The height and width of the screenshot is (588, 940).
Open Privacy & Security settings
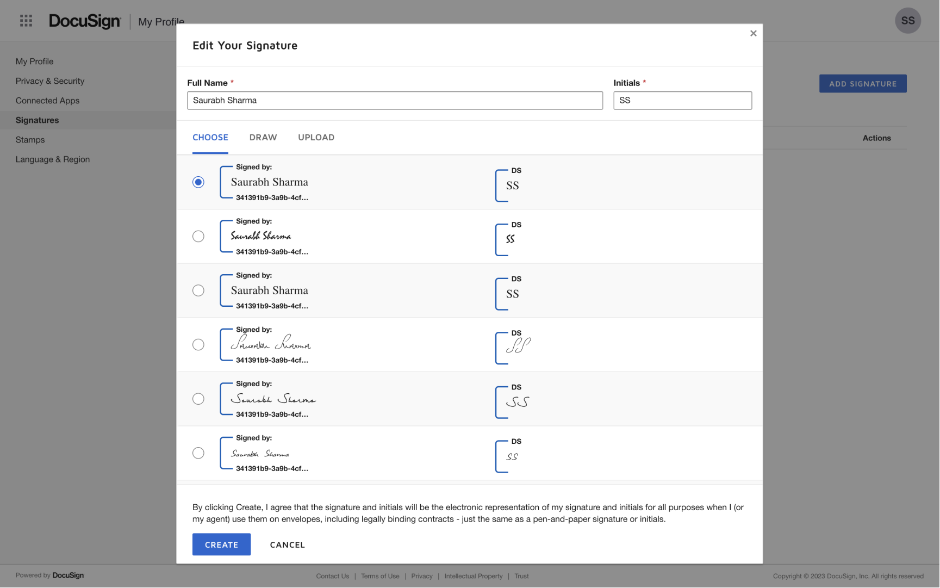50,81
